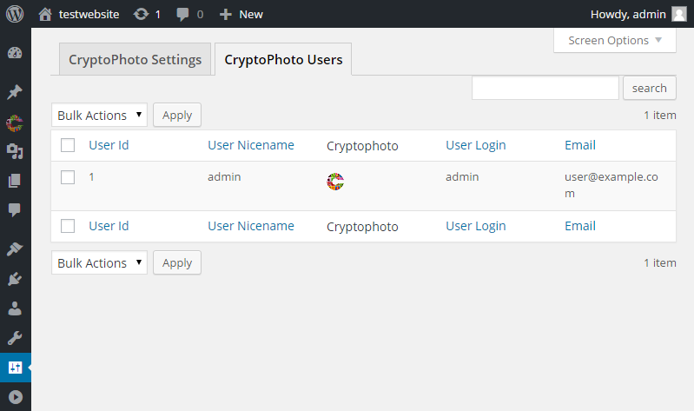Sort by User Nicename in header
Screen dimensions: 694x411
[x=251, y=145]
